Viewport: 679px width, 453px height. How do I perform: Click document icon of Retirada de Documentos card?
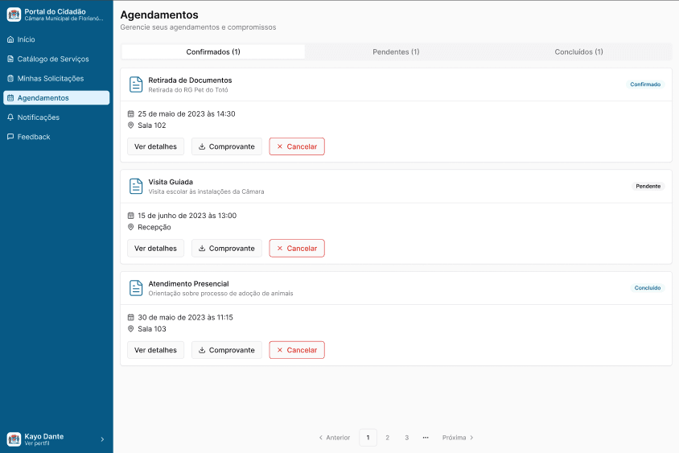(136, 84)
